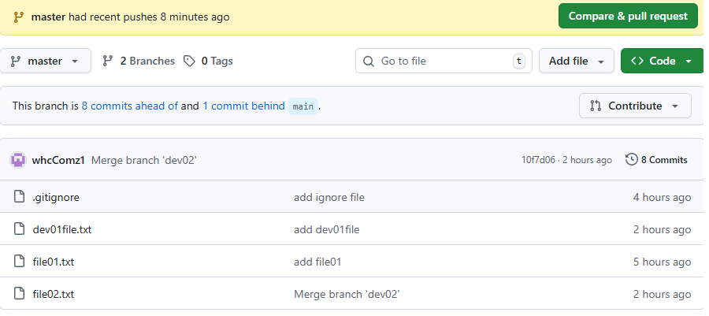Click the branches icon next to 2 Branches
Viewport: 709px width, 316px height.
click(109, 61)
